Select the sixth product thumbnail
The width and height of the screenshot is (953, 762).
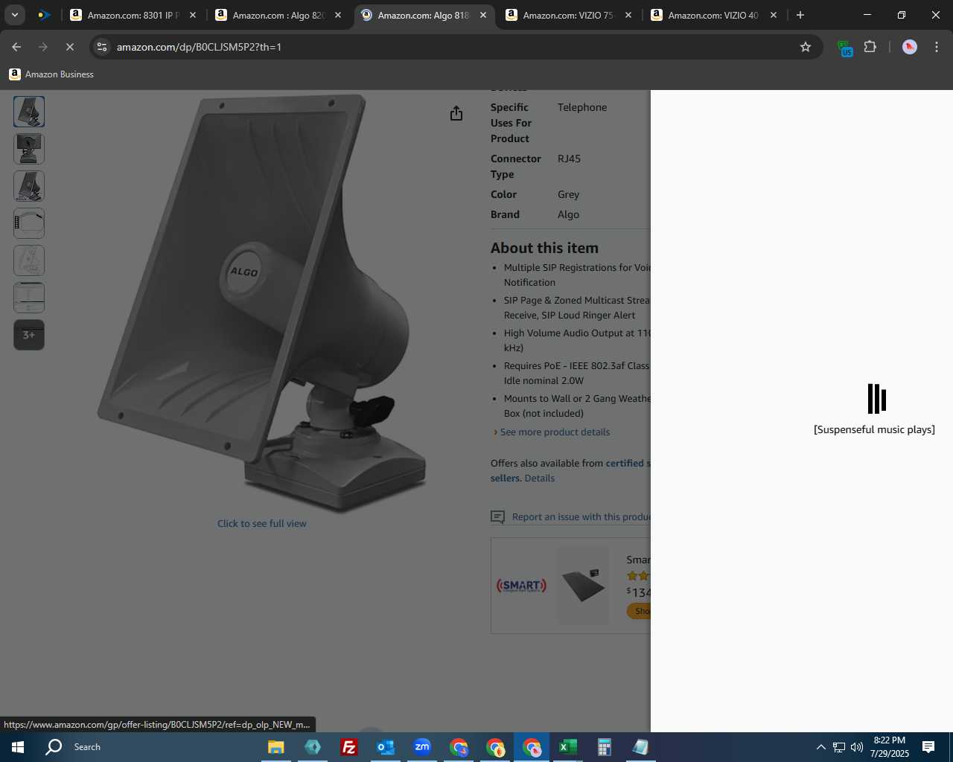(29, 298)
